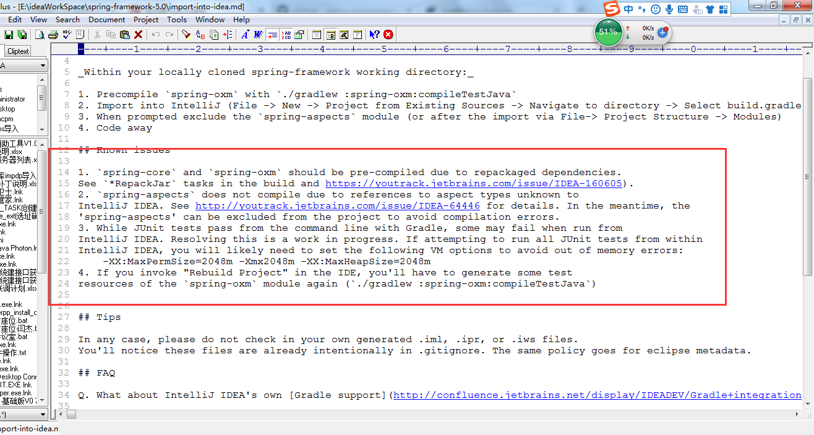
Task: Open the Sogou skin shirt icon
Action: [x=709, y=9]
